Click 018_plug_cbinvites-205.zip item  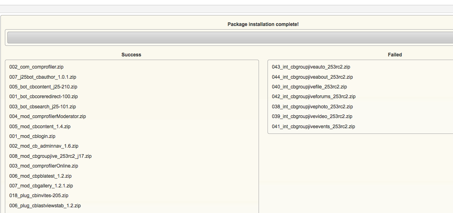[39, 196]
